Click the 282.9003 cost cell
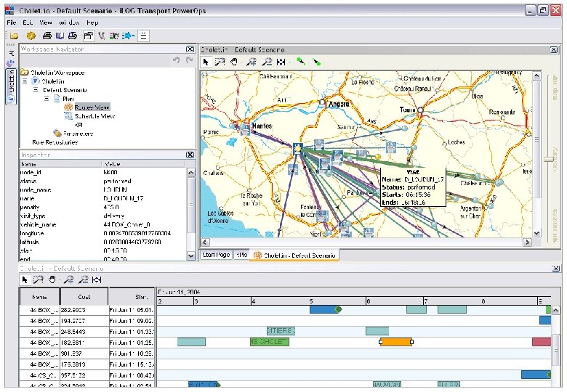Screen dimensions: 567x392 point(84,310)
